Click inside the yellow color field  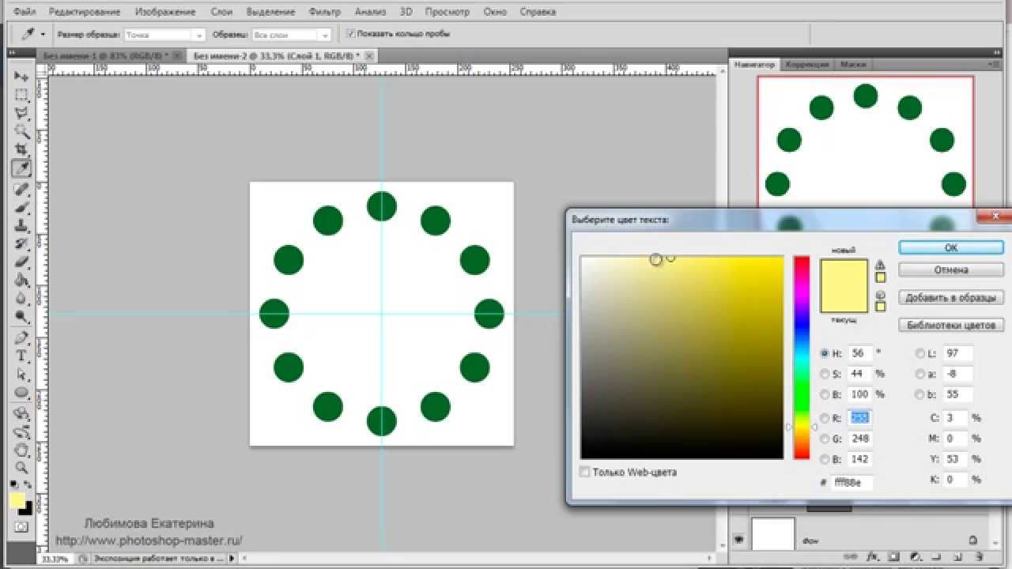682,357
